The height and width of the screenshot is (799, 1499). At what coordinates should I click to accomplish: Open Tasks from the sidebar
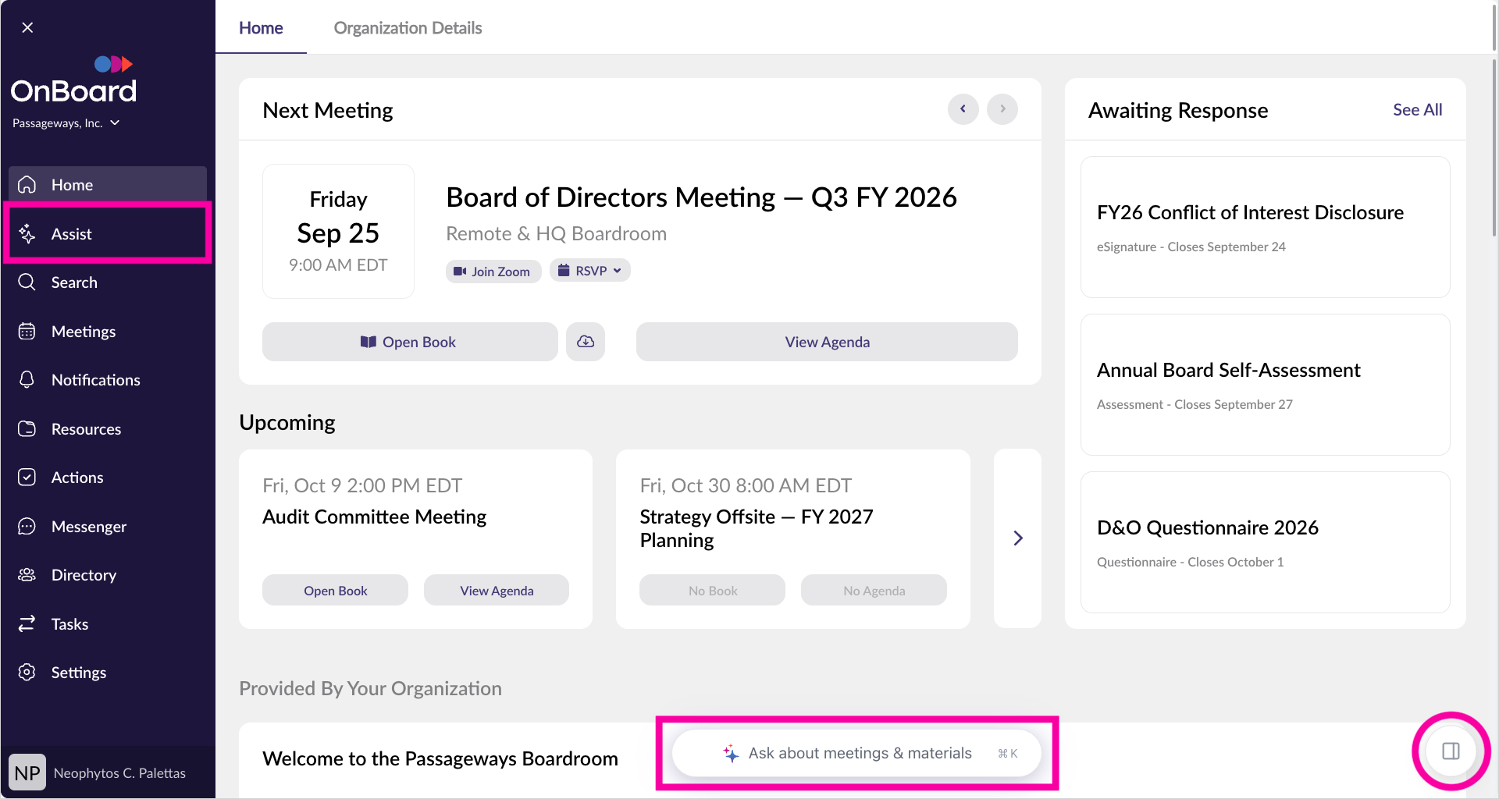coord(108,624)
